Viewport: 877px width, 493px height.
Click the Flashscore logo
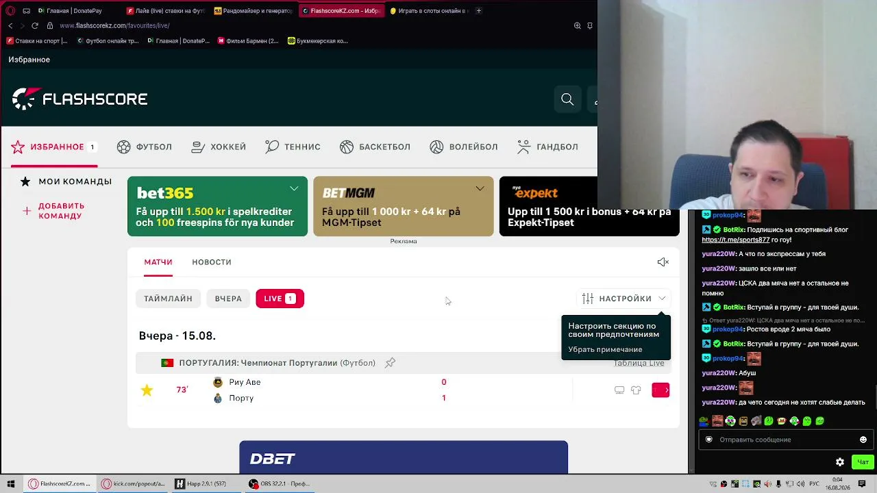pyautogui.click(x=79, y=99)
